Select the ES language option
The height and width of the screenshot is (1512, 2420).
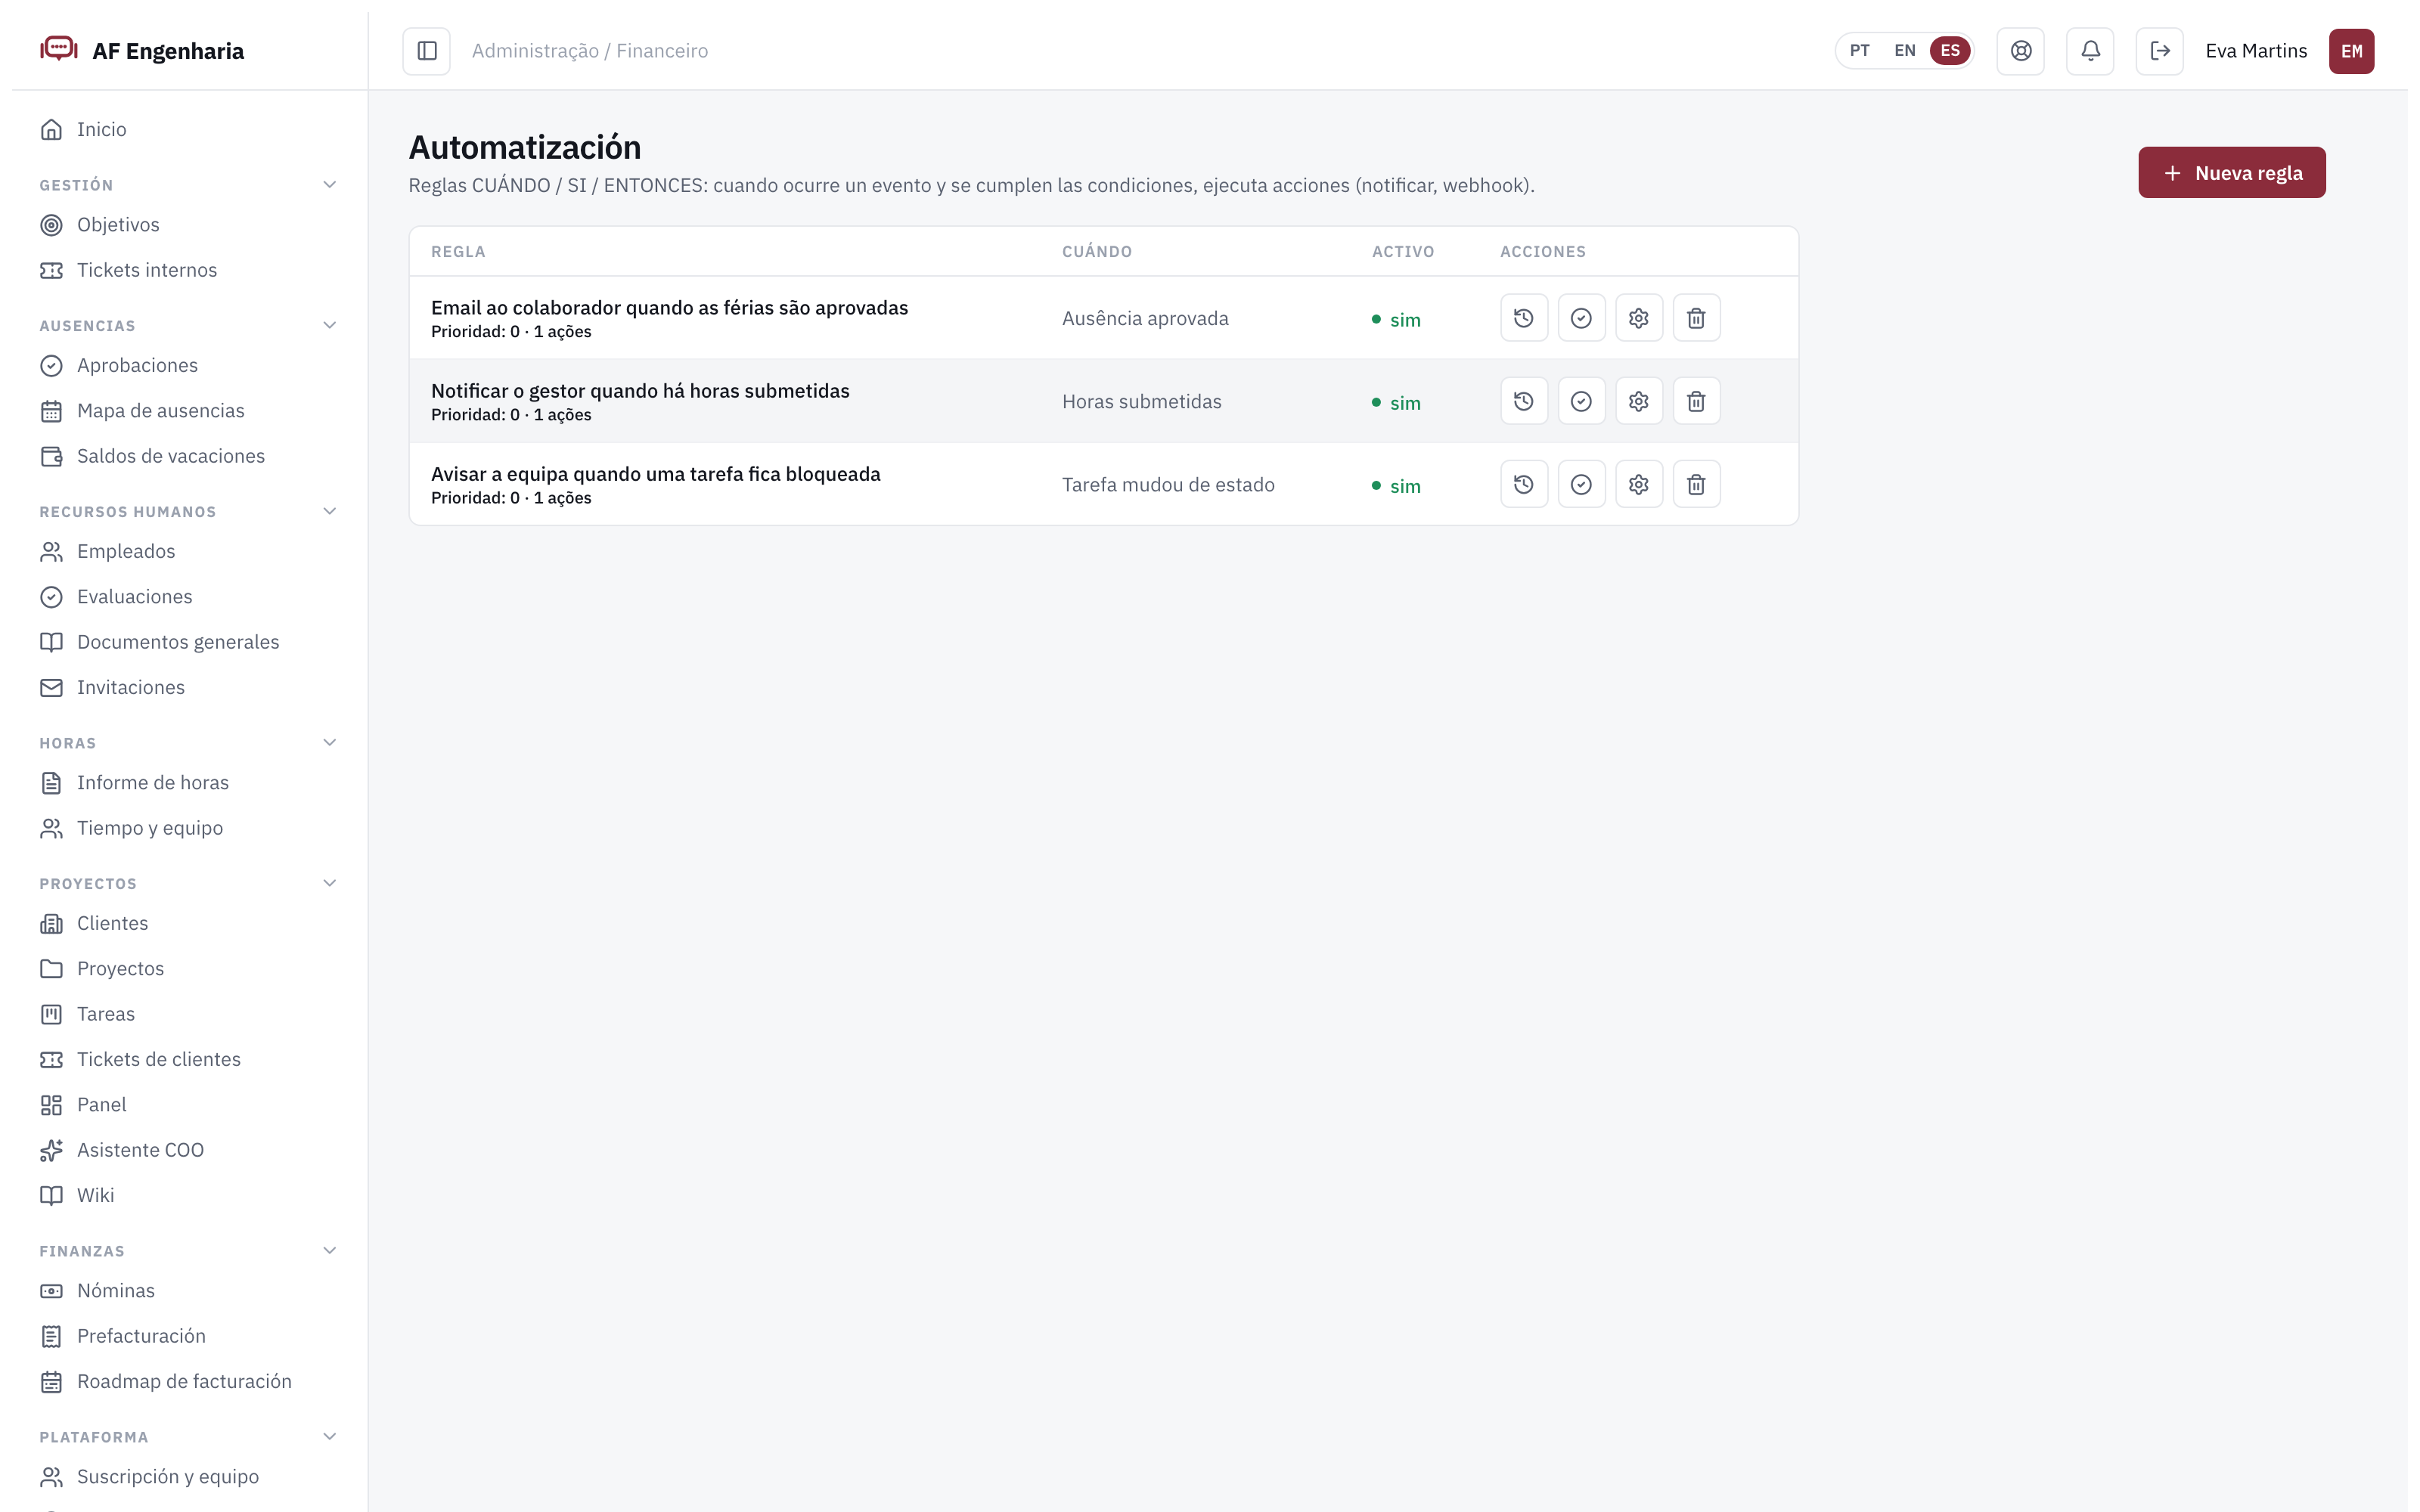click(x=1950, y=51)
